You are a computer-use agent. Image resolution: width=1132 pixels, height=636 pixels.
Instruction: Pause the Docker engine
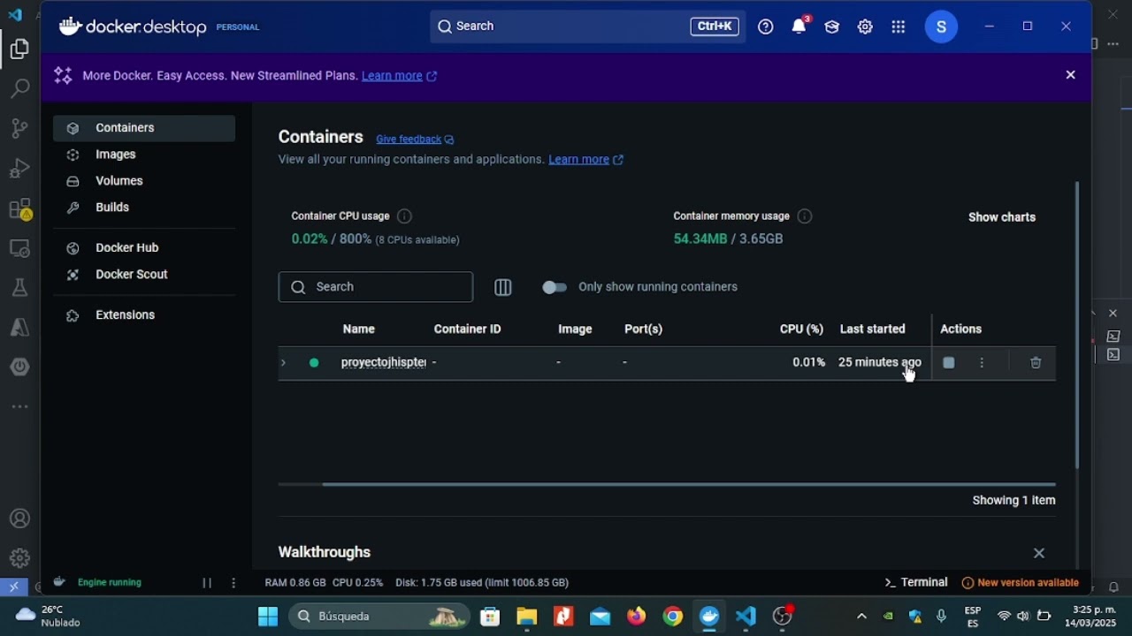point(207,583)
